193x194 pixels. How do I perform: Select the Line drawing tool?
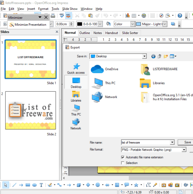pos(14,185)
